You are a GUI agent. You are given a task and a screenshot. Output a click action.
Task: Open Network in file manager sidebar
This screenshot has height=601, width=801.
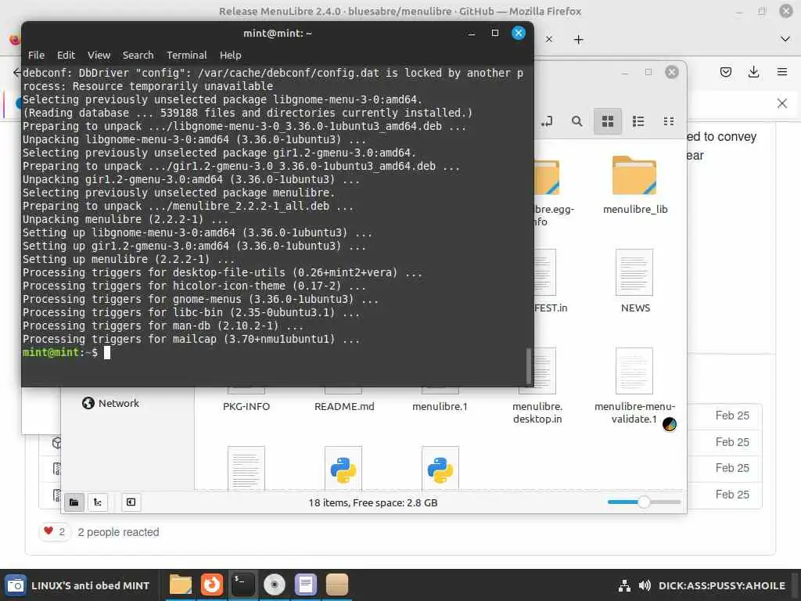(110, 403)
